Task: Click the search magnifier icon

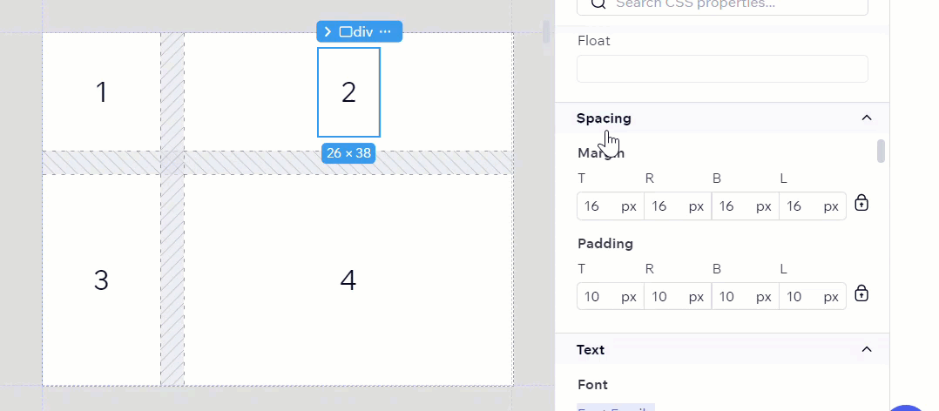Action: [598, 3]
